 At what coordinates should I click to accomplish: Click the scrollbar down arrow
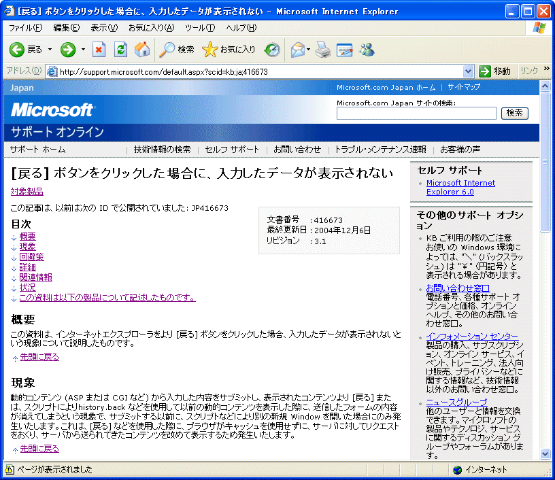point(545,454)
